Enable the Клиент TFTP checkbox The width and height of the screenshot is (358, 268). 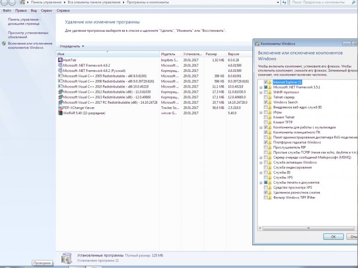266,122
